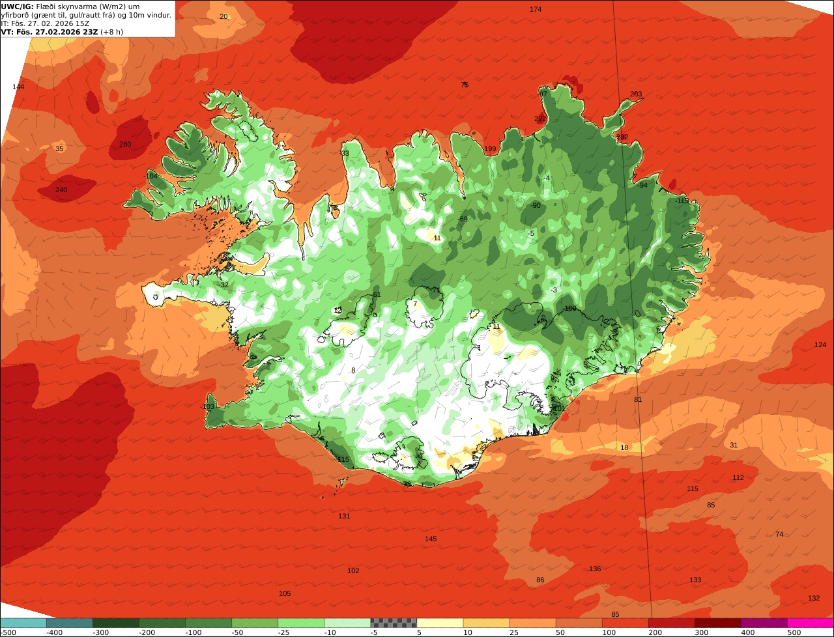The height and width of the screenshot is (637, 834).
Task: Click the value 31 over the southeastern sea
Action: point(734,445)
